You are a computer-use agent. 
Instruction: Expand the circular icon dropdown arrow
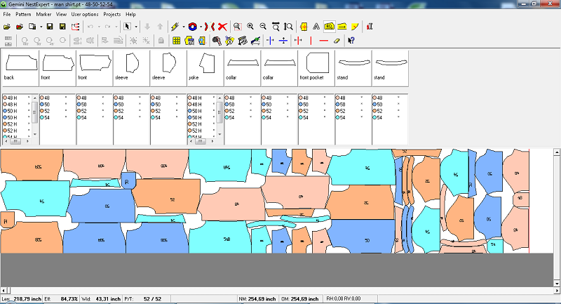[x=201, y=27]
